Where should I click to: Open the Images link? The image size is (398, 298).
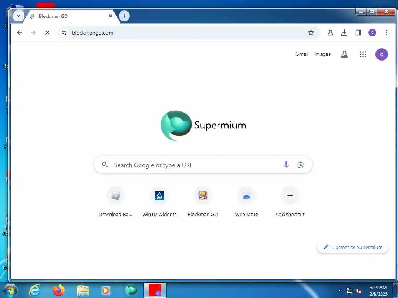[x=322, y=54]
